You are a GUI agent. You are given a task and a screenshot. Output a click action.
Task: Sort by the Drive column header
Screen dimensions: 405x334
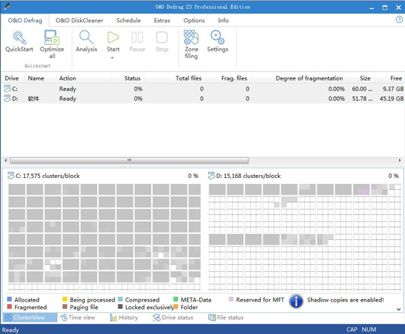tap(12, 78)
